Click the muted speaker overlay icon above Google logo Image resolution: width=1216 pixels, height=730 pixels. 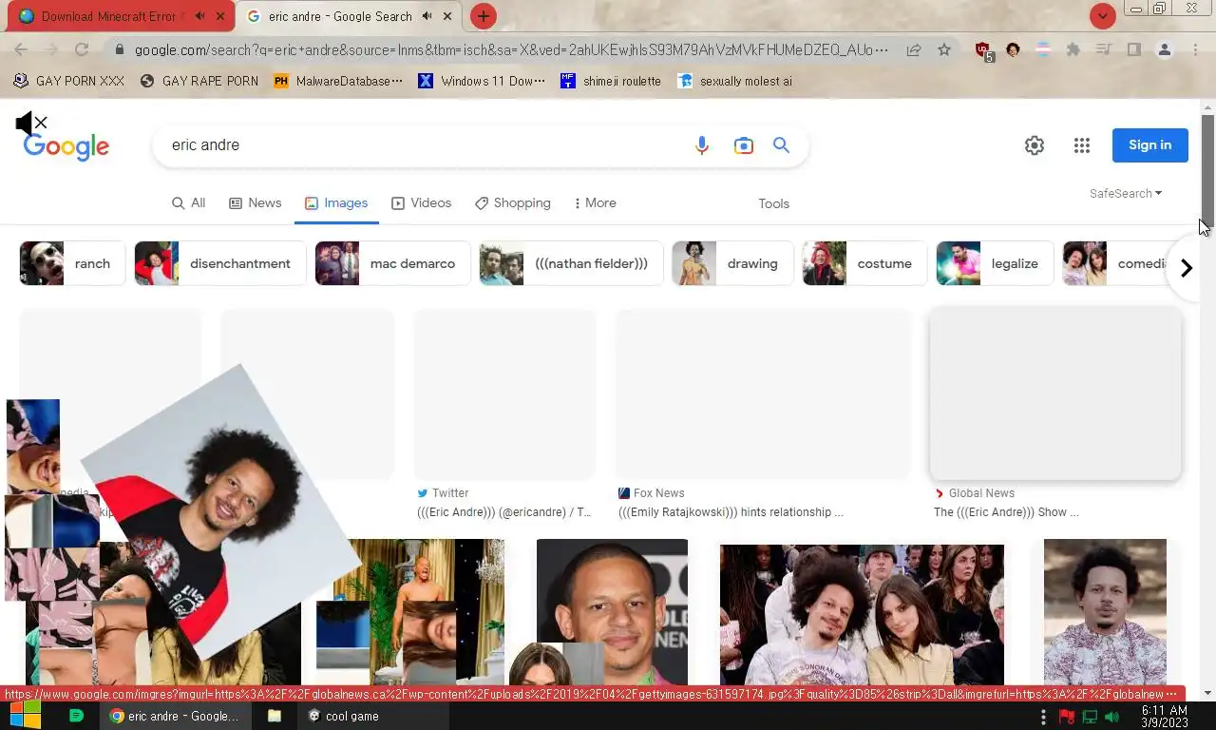coord(30,123)
